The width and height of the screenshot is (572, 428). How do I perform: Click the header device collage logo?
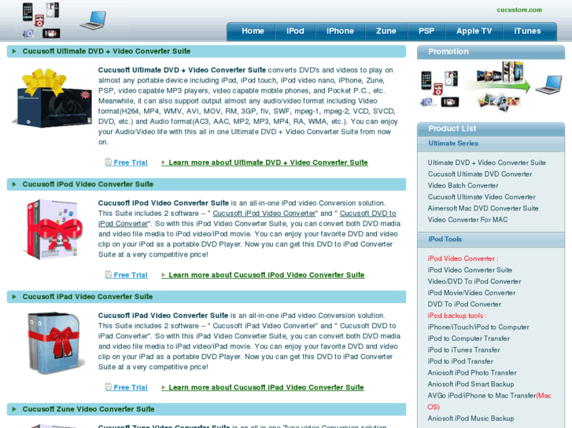click(x=41, y=20)
